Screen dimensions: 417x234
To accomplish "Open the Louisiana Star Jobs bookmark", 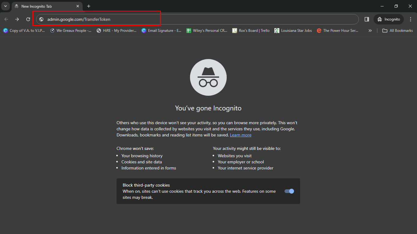I will [x=293, y=31].
